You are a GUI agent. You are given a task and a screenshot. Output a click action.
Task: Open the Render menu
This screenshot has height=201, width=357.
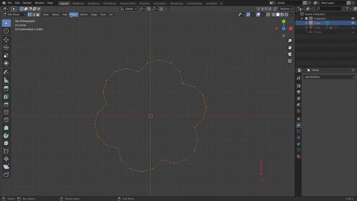(27, 3)
